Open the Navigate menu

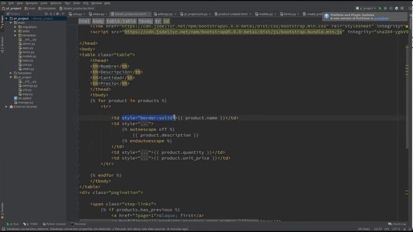[x=32, y=3]
